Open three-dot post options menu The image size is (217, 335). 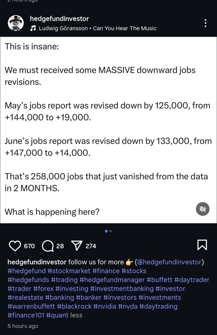[x=205, y=23]
